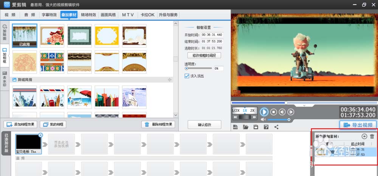Image resolution: width=378 pixels, height=176 pixels.
Task: Choose the beach umbrella frame thumbnail
Action: point(79,97)
